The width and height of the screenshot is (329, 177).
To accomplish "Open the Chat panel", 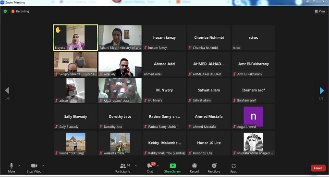I will click(150, 168).
